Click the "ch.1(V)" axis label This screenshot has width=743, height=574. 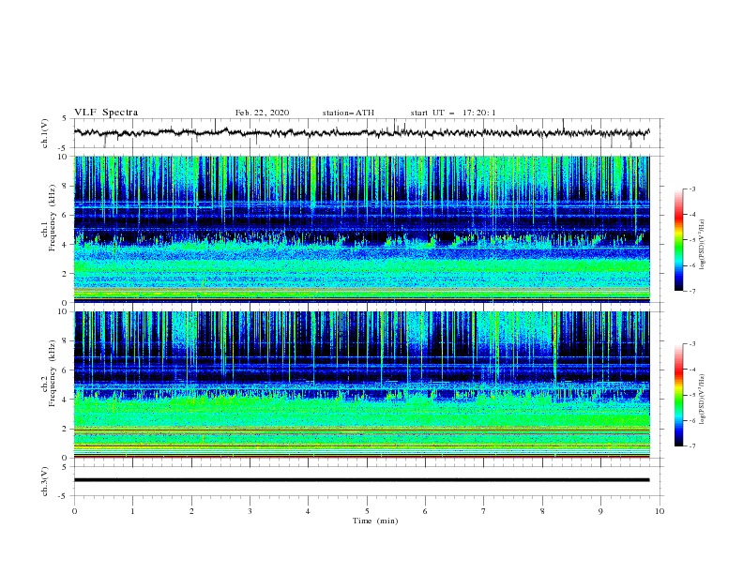pos(45,133)
